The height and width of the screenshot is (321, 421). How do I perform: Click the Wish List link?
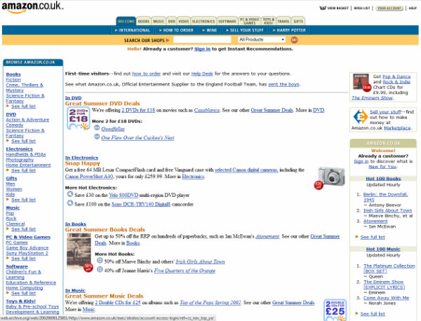click(x=362, y=8)
